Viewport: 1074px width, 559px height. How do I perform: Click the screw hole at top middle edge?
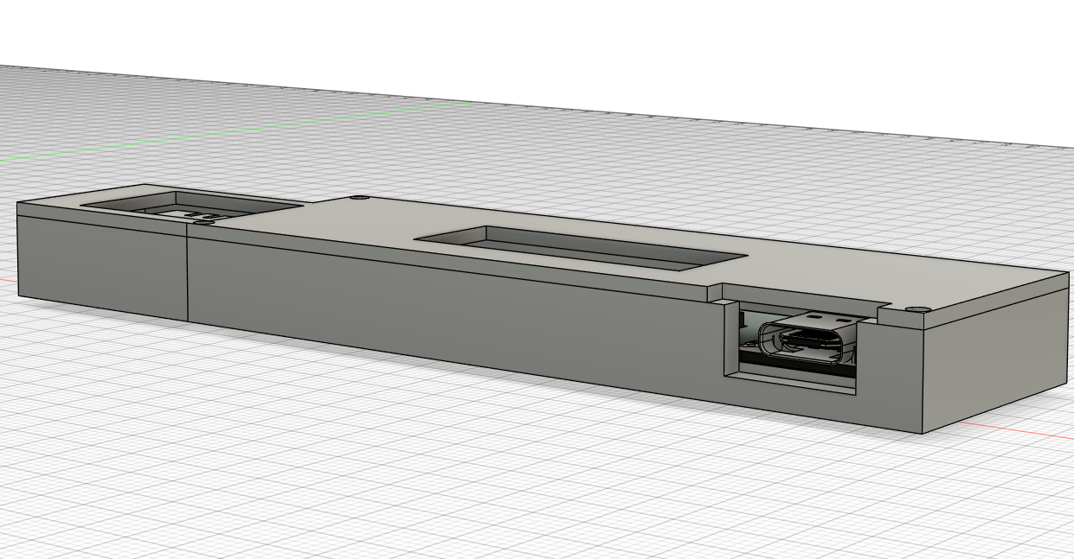coord(359,198)
